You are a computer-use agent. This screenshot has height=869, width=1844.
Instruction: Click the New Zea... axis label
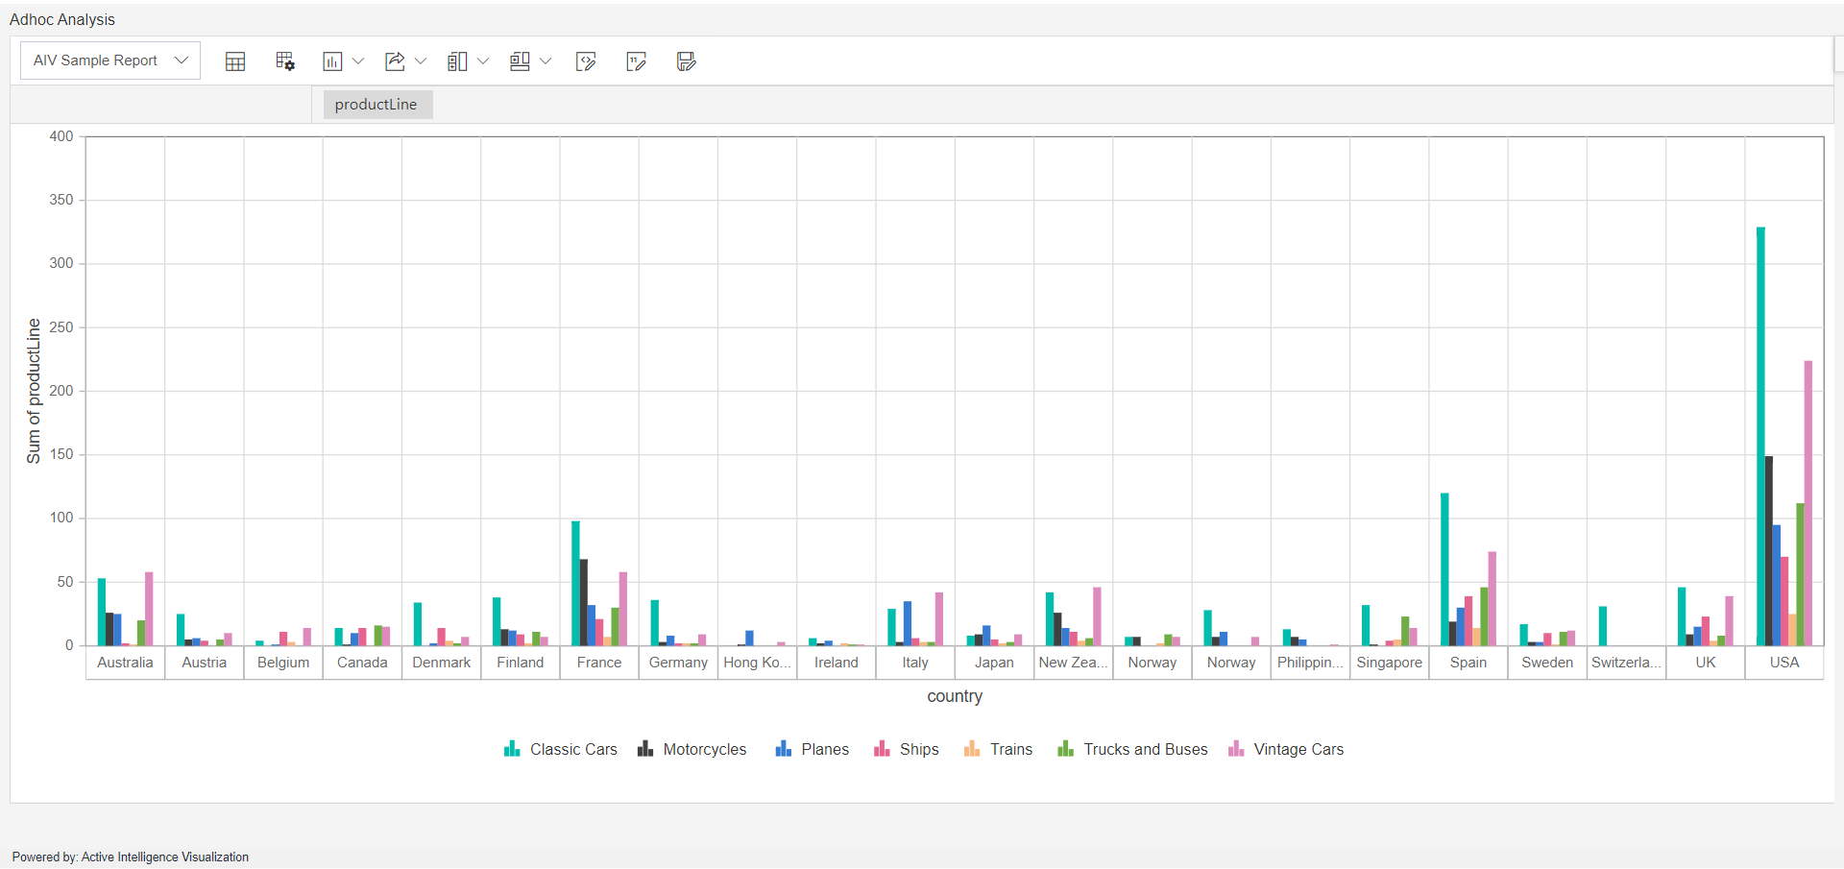tap(1074, 663)
